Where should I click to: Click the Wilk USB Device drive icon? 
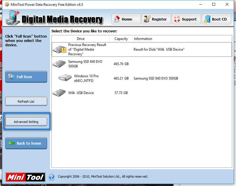[59, 93]
